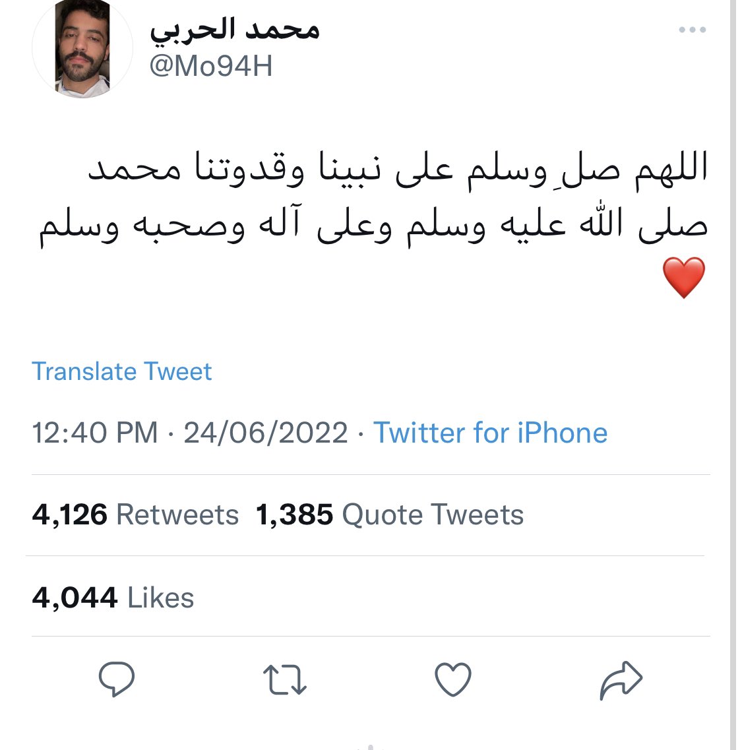Click the 12:40 PM timestamp
Viewport: 742px width, 750px height.
(x=95, y=433)
